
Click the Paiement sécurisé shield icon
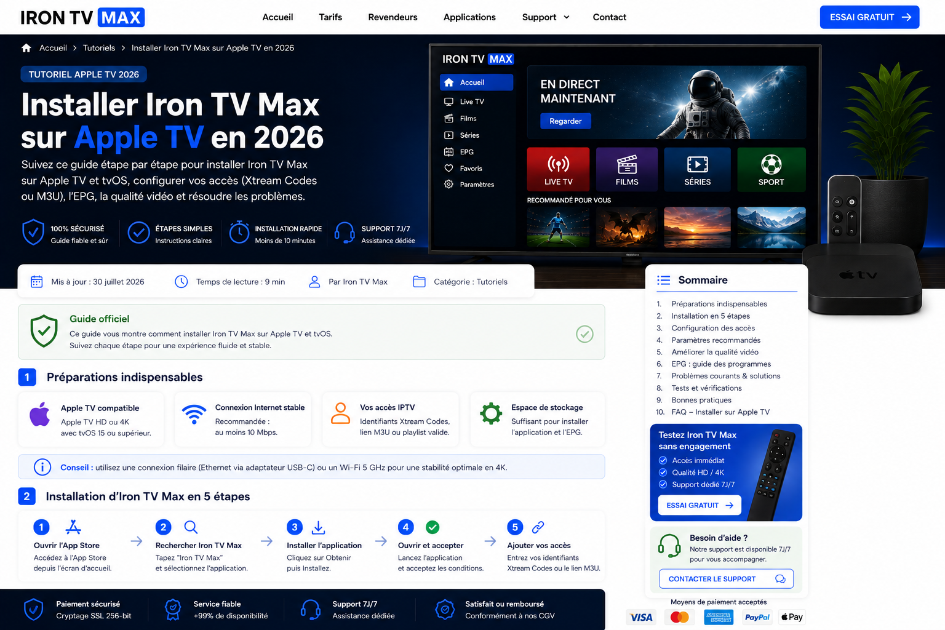33,610
